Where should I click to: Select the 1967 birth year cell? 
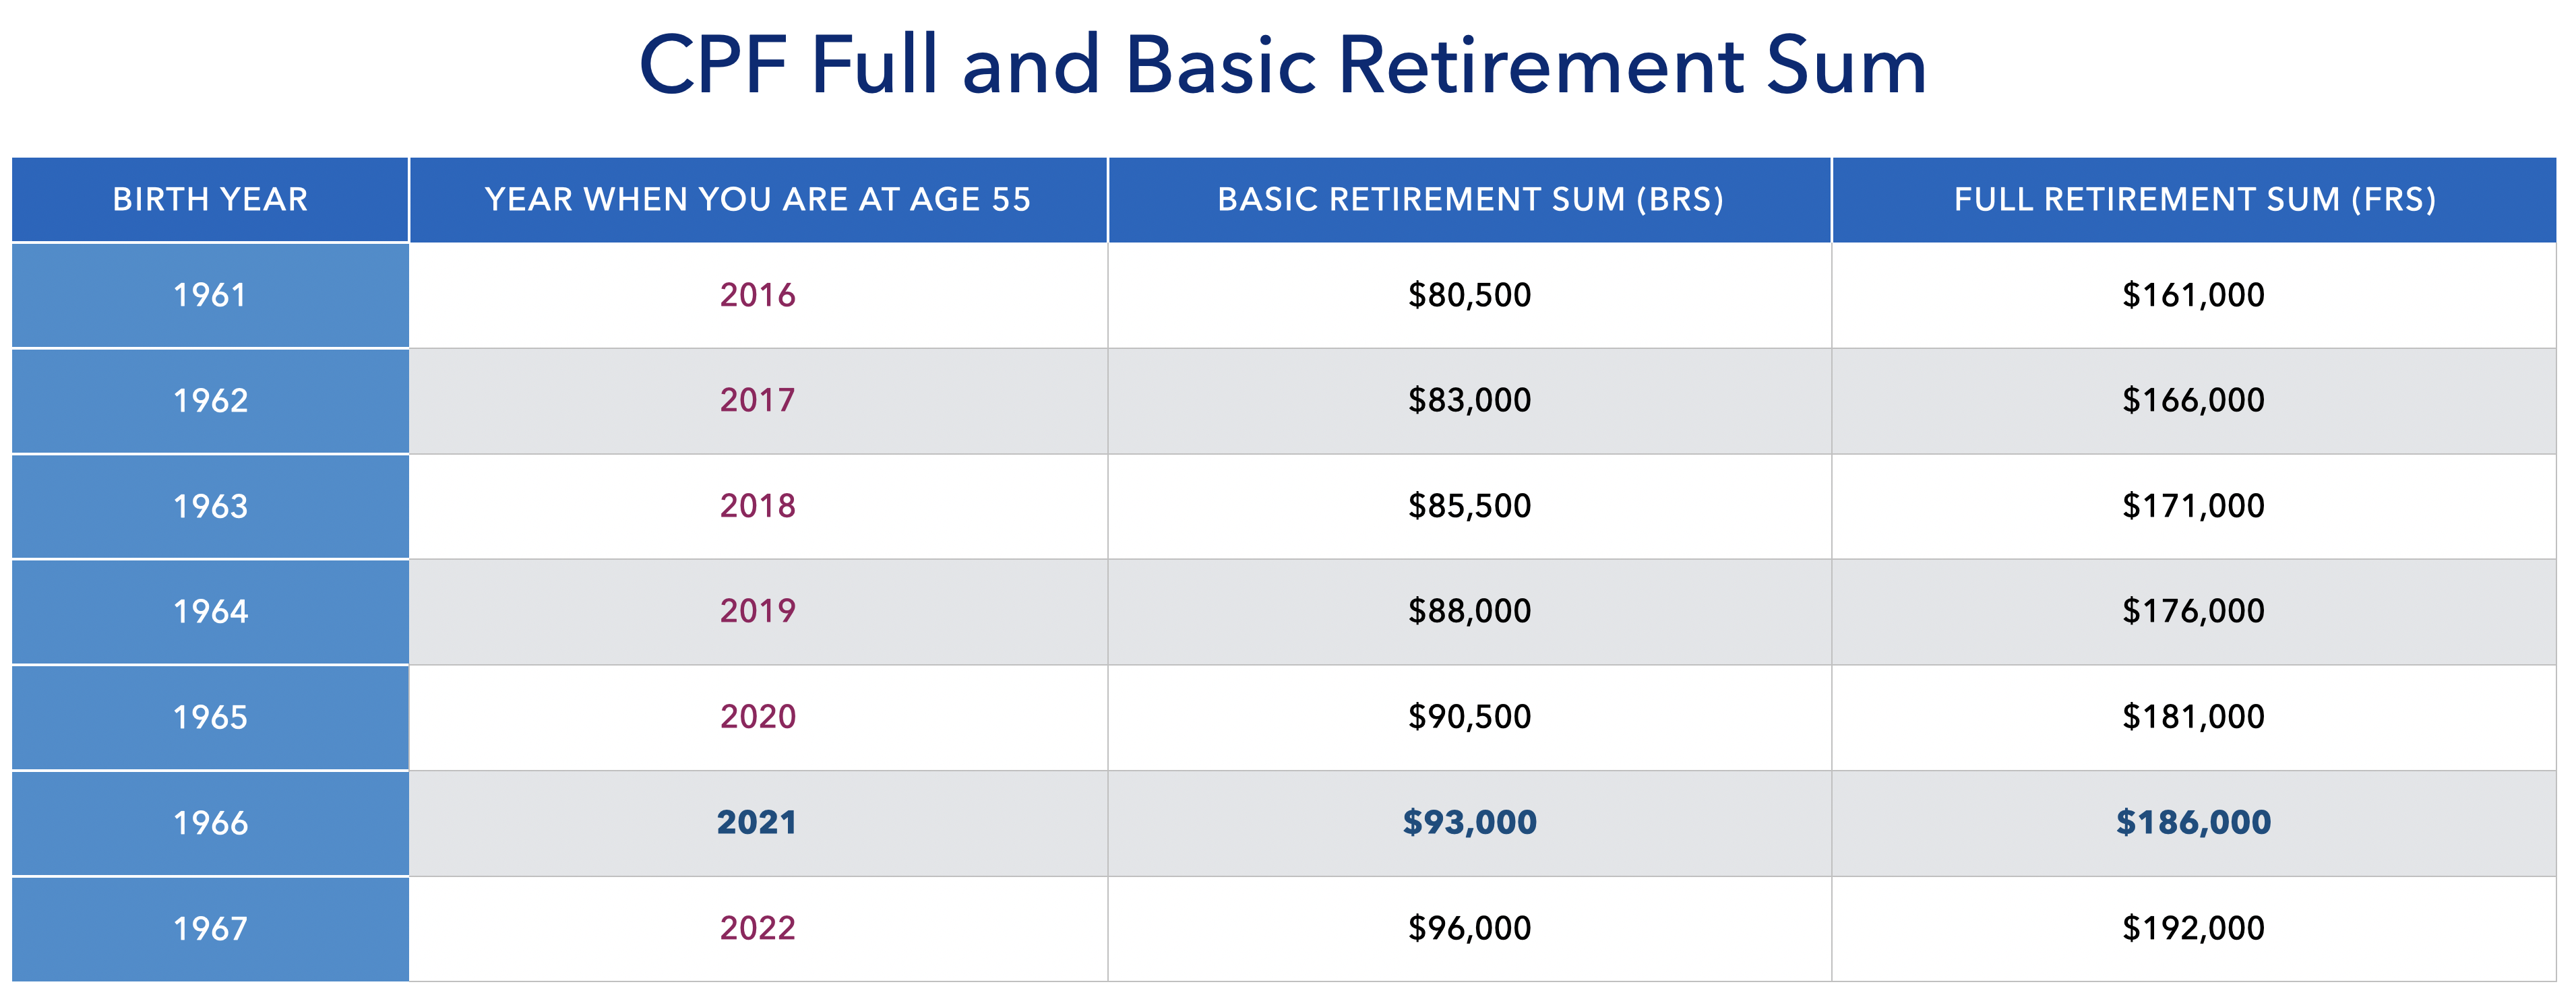[210, 929]
